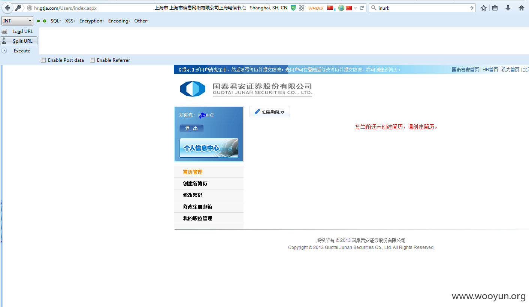The height and width of the screenshot is (307, 529).
Task: Open the orange WHOIS lookup button
Action: (x=316, y=8)
